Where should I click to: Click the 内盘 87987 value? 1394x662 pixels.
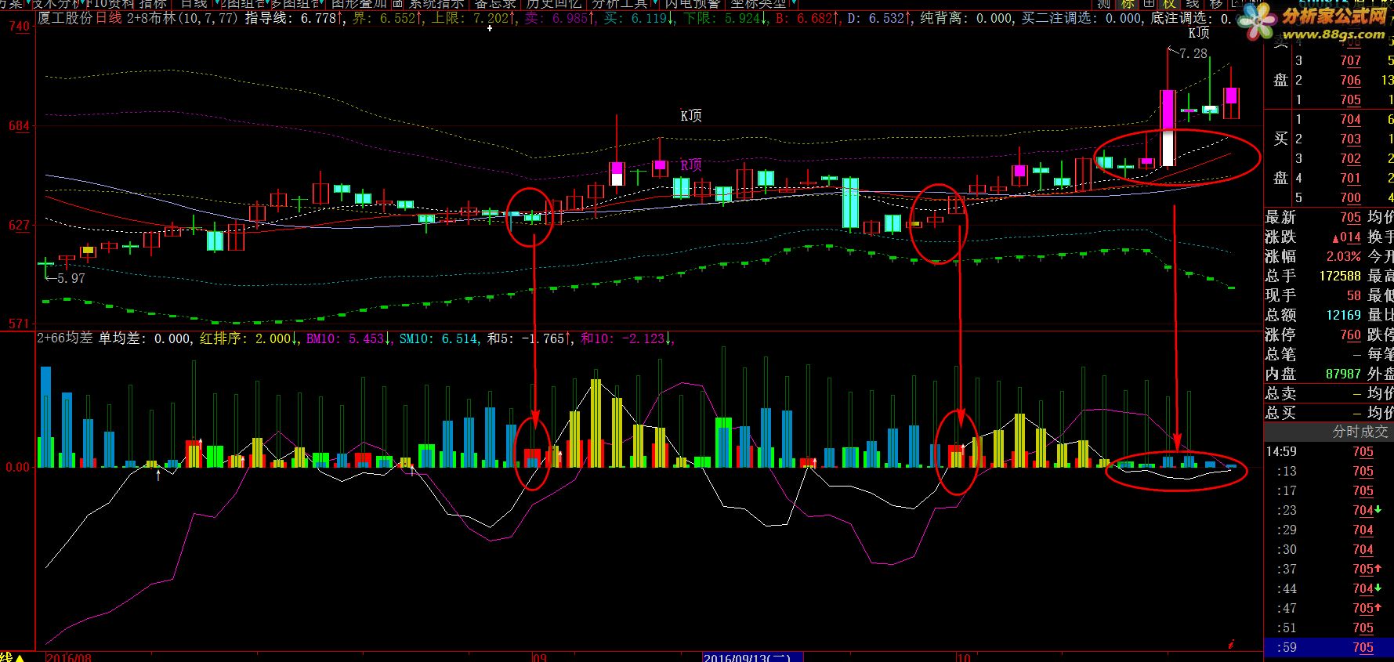1343,374
